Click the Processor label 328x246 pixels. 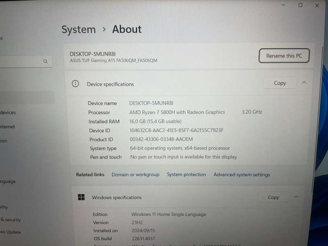pyautogui.click(x=99, y=112)
